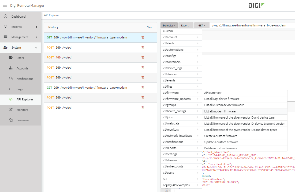Open Users via its people icon
The width and height of the screenshot is (295, 192).
(x=11, y=58)
